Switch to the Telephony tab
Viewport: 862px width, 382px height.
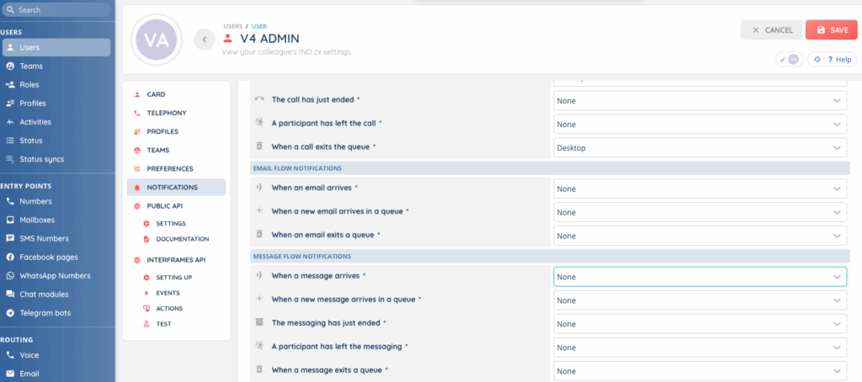click(x=166, y=113)
